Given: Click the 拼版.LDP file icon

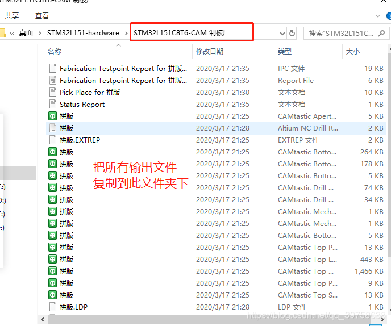Looking at the screenshot, I should point(53,307).
